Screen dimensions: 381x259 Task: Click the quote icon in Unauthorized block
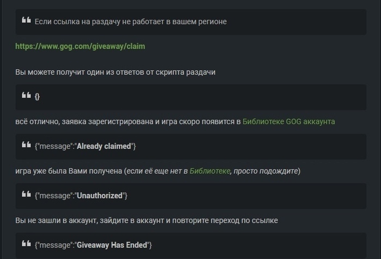26,195
